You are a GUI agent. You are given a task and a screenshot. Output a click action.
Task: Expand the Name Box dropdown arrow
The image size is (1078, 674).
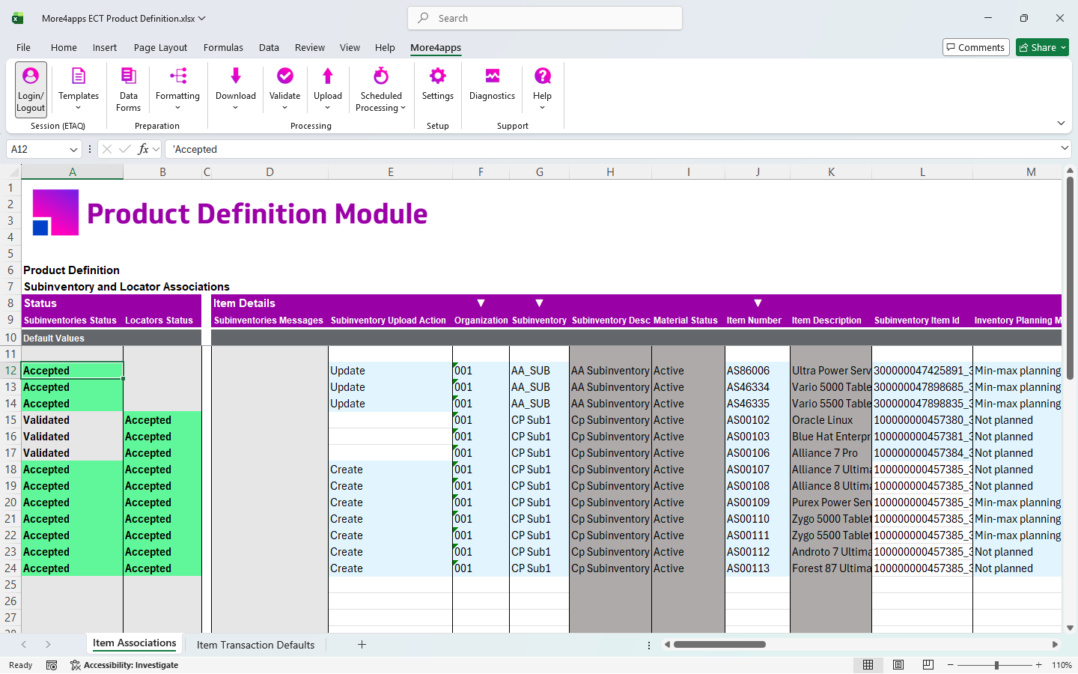[73, 150]
